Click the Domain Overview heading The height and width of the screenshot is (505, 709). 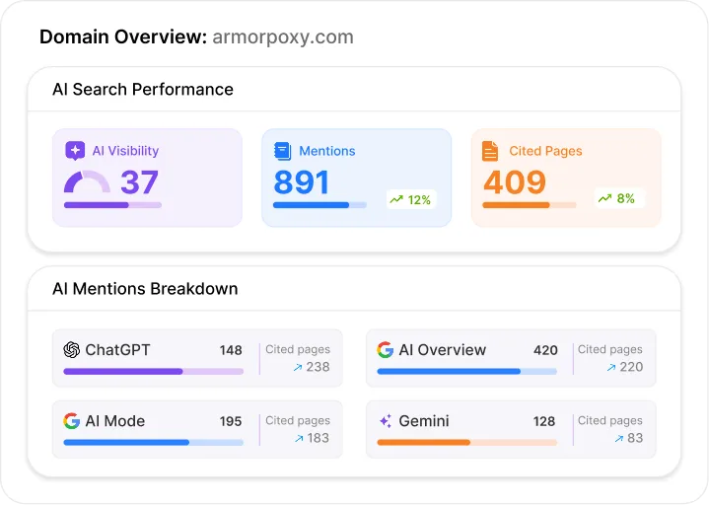[x=123, y=37]
